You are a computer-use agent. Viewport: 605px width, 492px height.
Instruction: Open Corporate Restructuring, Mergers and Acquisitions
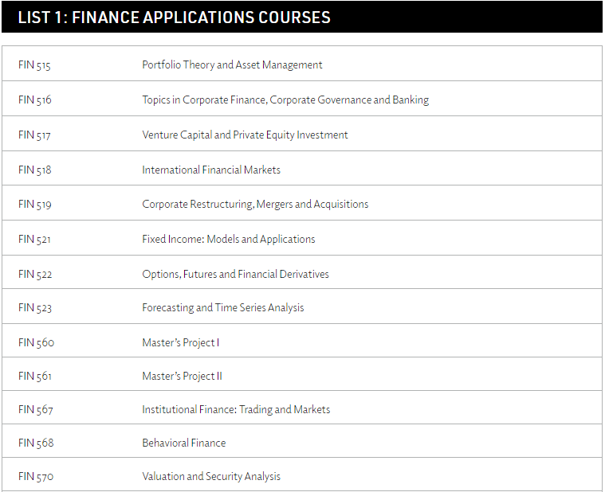coord(255,204)
